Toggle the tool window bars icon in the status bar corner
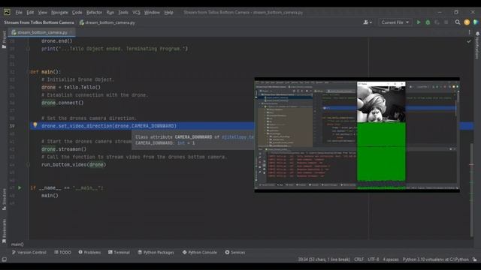The height and width of the screenshot is (270, 481). coord(5,259)
